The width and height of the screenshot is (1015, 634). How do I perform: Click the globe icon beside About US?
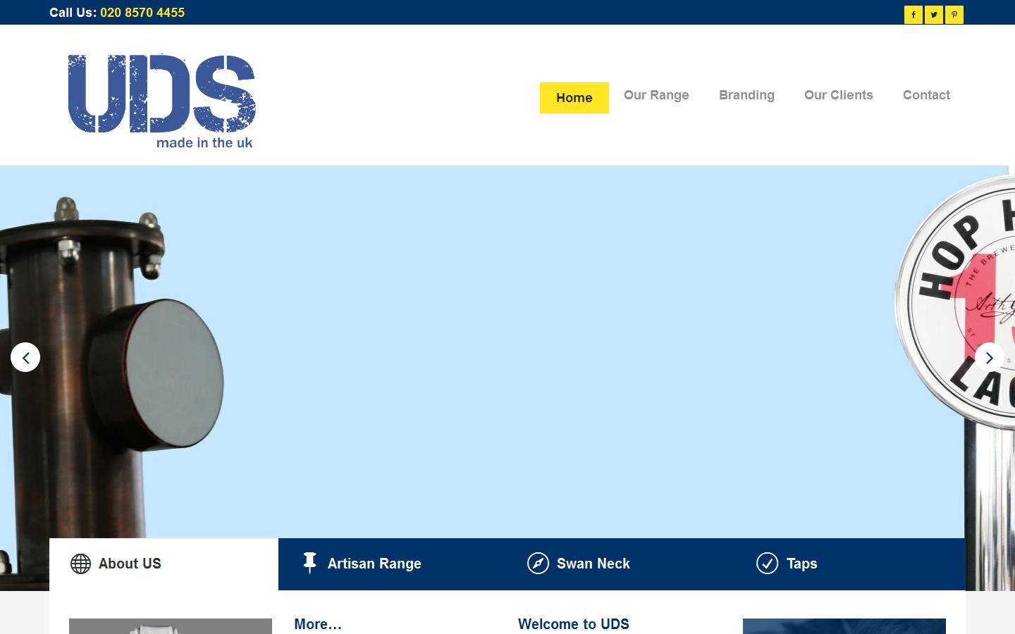tap(80, 564)
